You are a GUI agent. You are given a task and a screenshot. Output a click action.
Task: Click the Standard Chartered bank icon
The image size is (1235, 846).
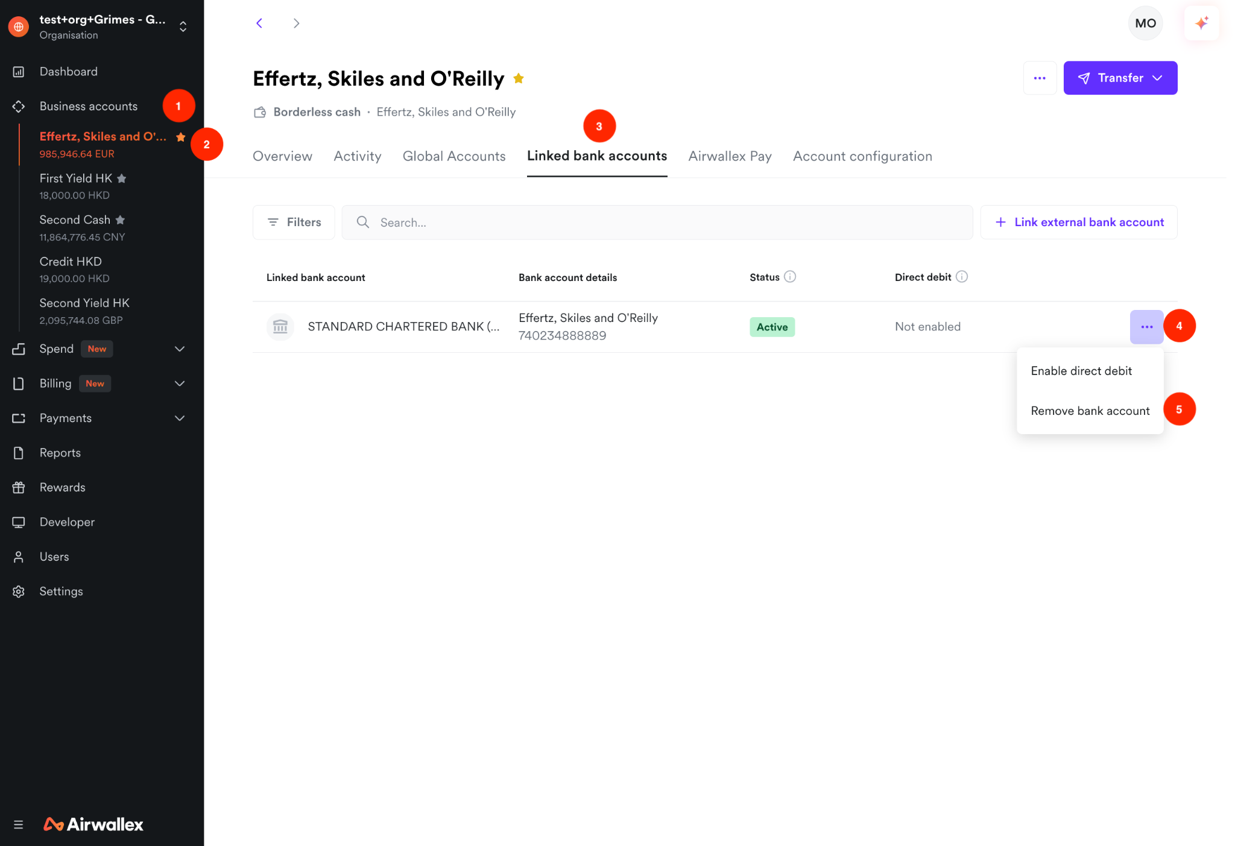(x=280, y=327)
